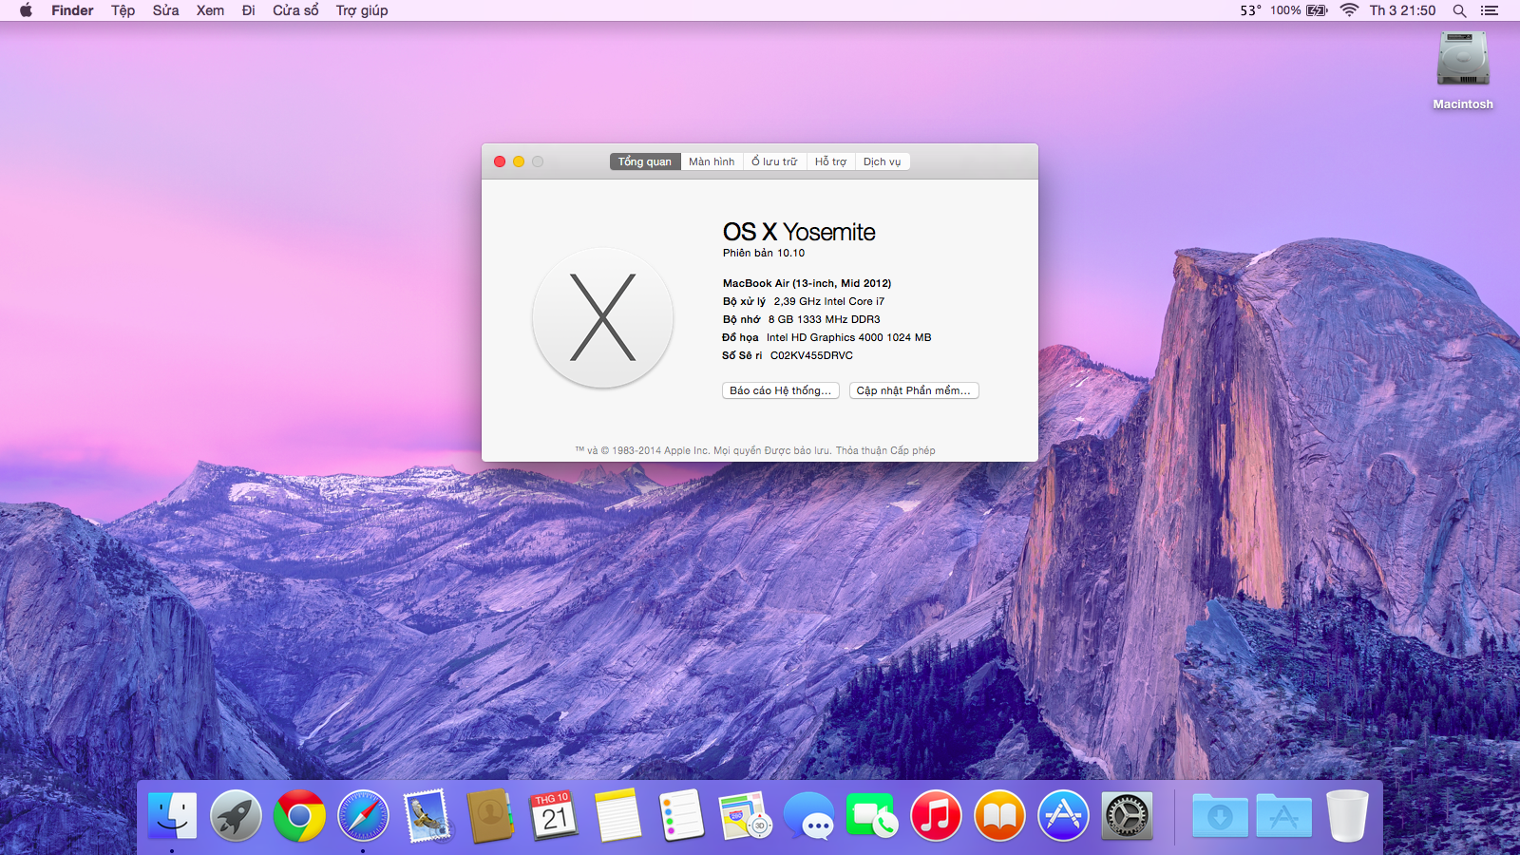Open the Xem menu

pyautogui.click(x=210, y=10)
